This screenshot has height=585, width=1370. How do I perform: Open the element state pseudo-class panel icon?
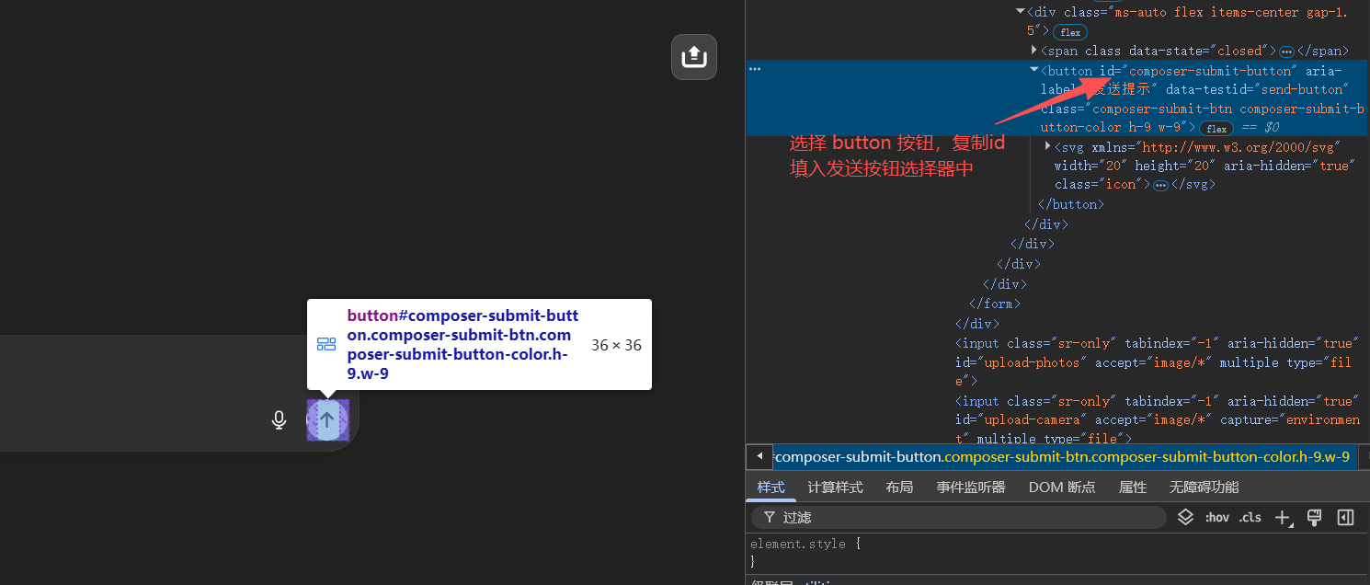(1185, 517)
